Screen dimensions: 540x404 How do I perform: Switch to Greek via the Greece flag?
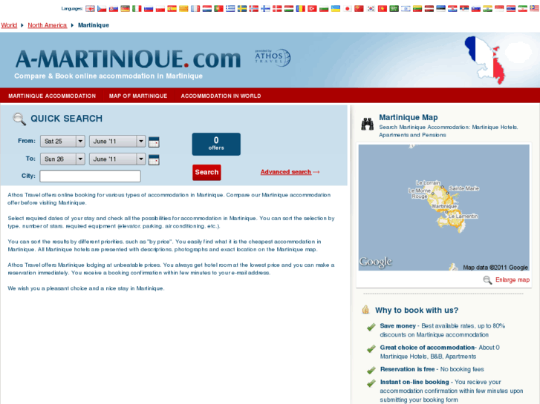230,9
